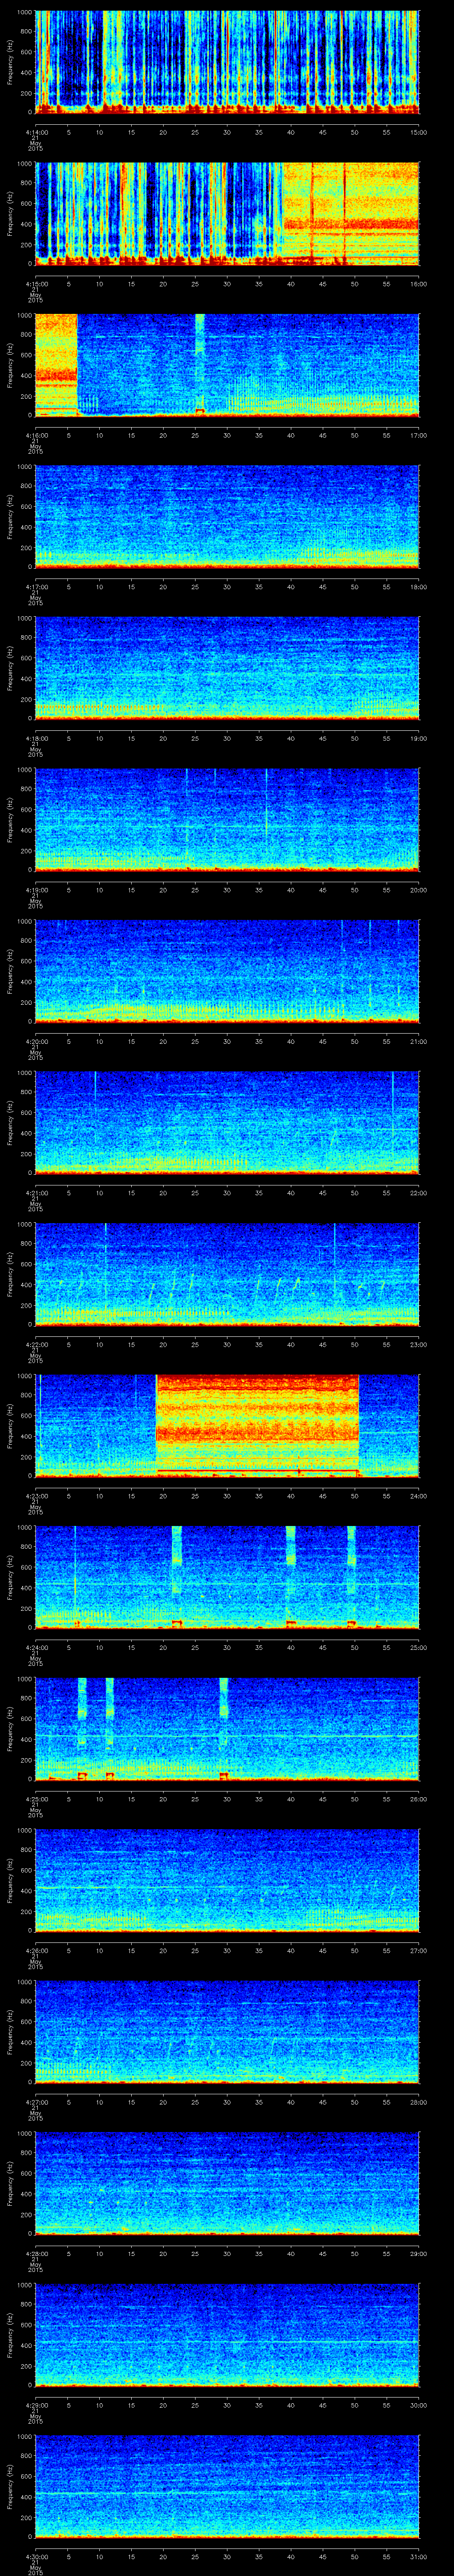454x2576 pixels.
Task: Click the '25' seconds tick under 4:16:00 panel
Action: click(196, 435)
